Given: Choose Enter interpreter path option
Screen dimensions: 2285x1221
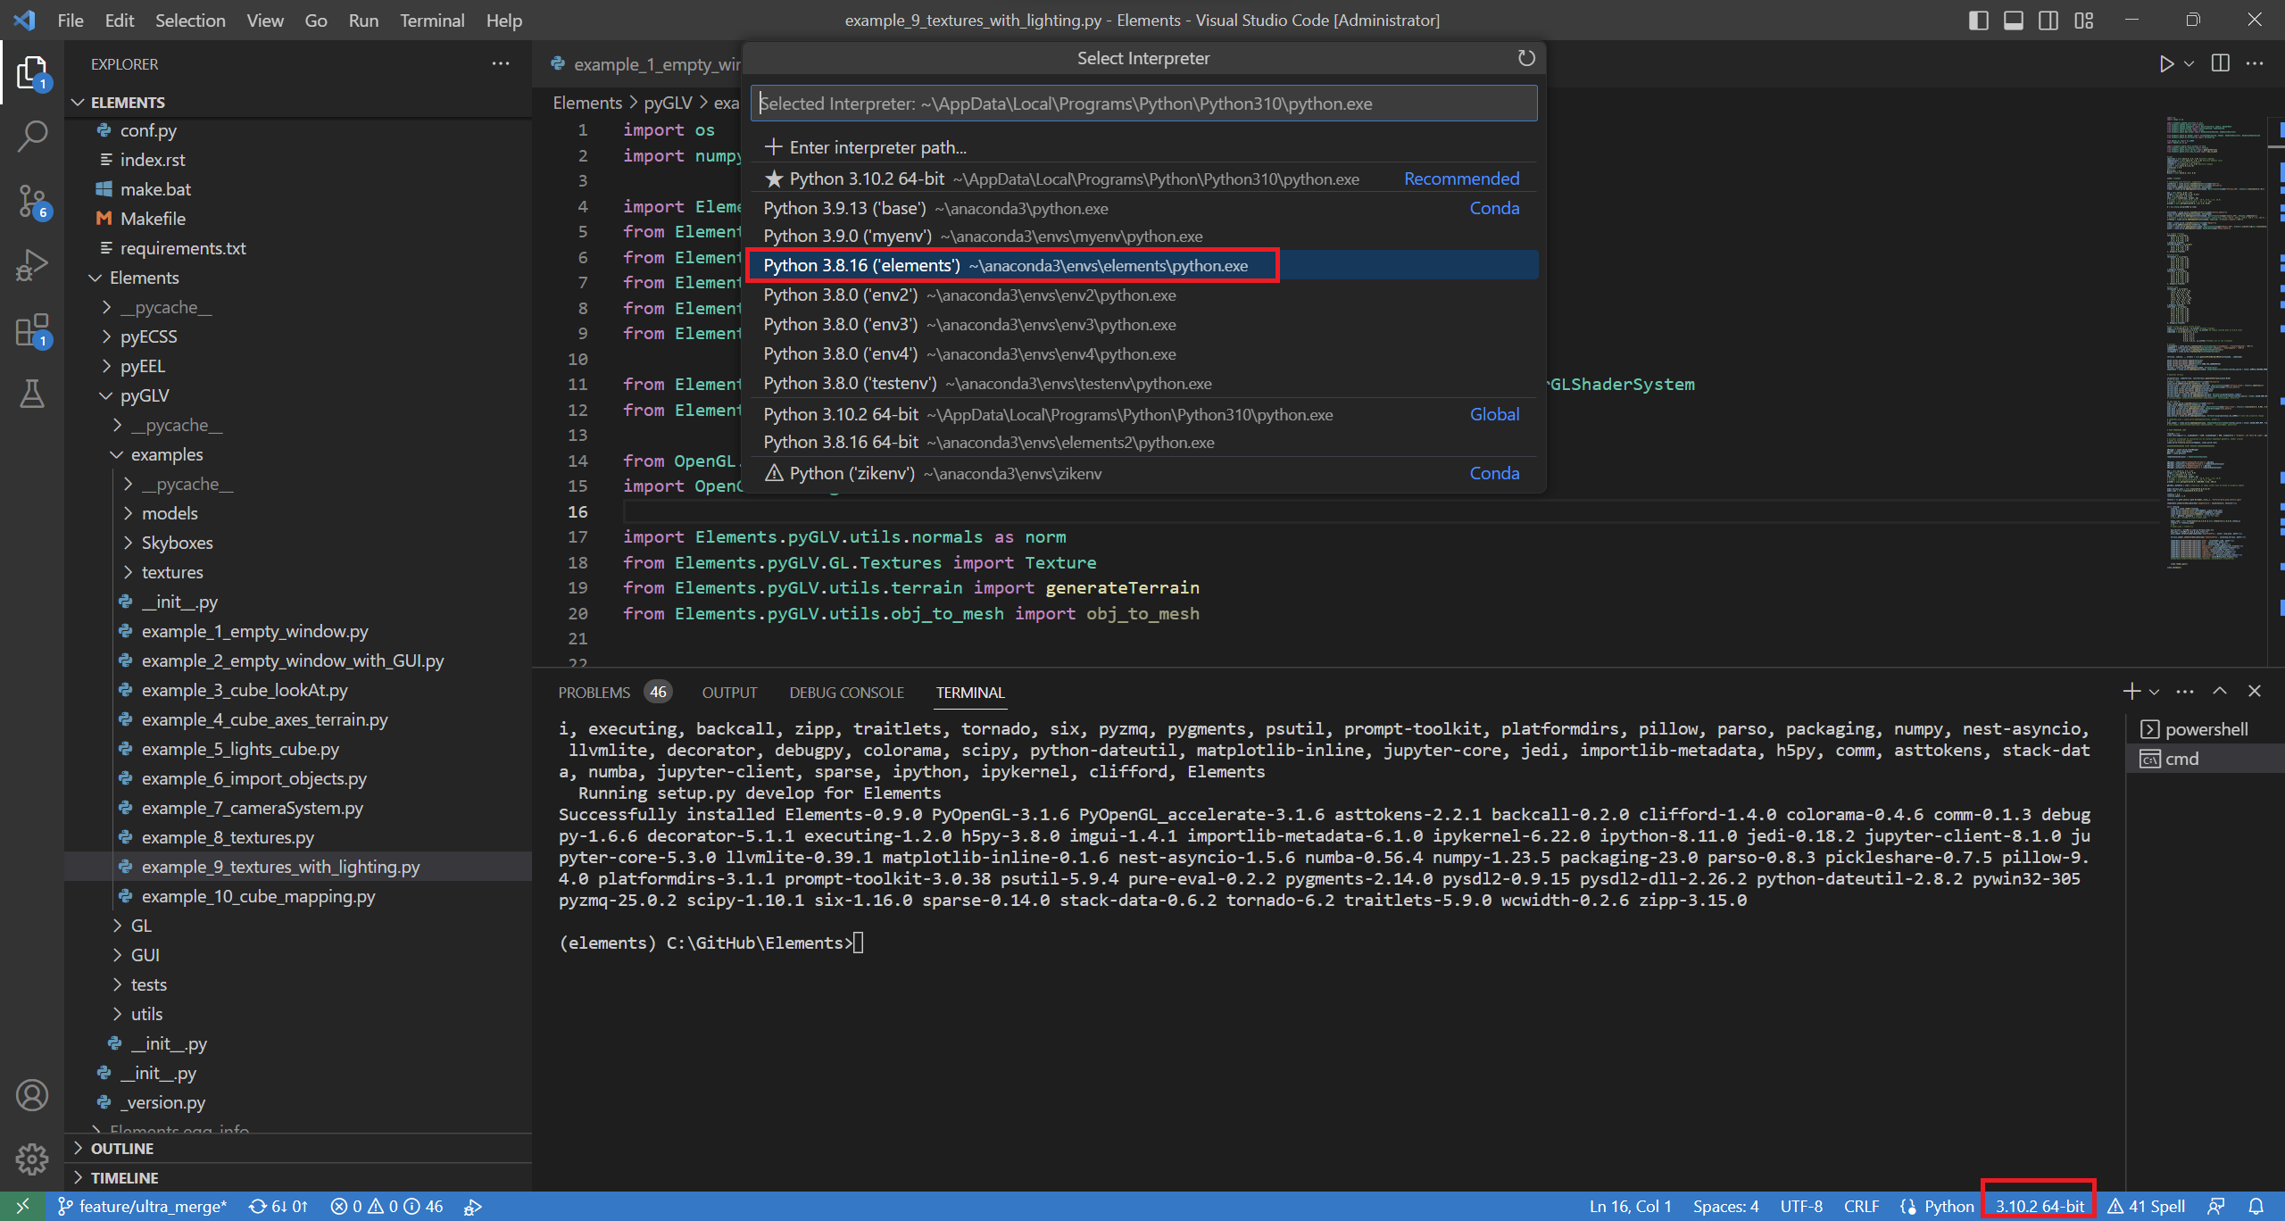Looking at the screenshot, I should pos(1143,147).
